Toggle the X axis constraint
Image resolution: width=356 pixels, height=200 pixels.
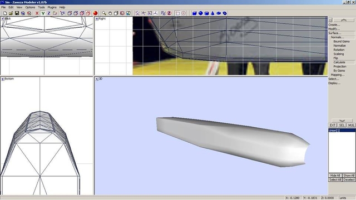(37, 13)
